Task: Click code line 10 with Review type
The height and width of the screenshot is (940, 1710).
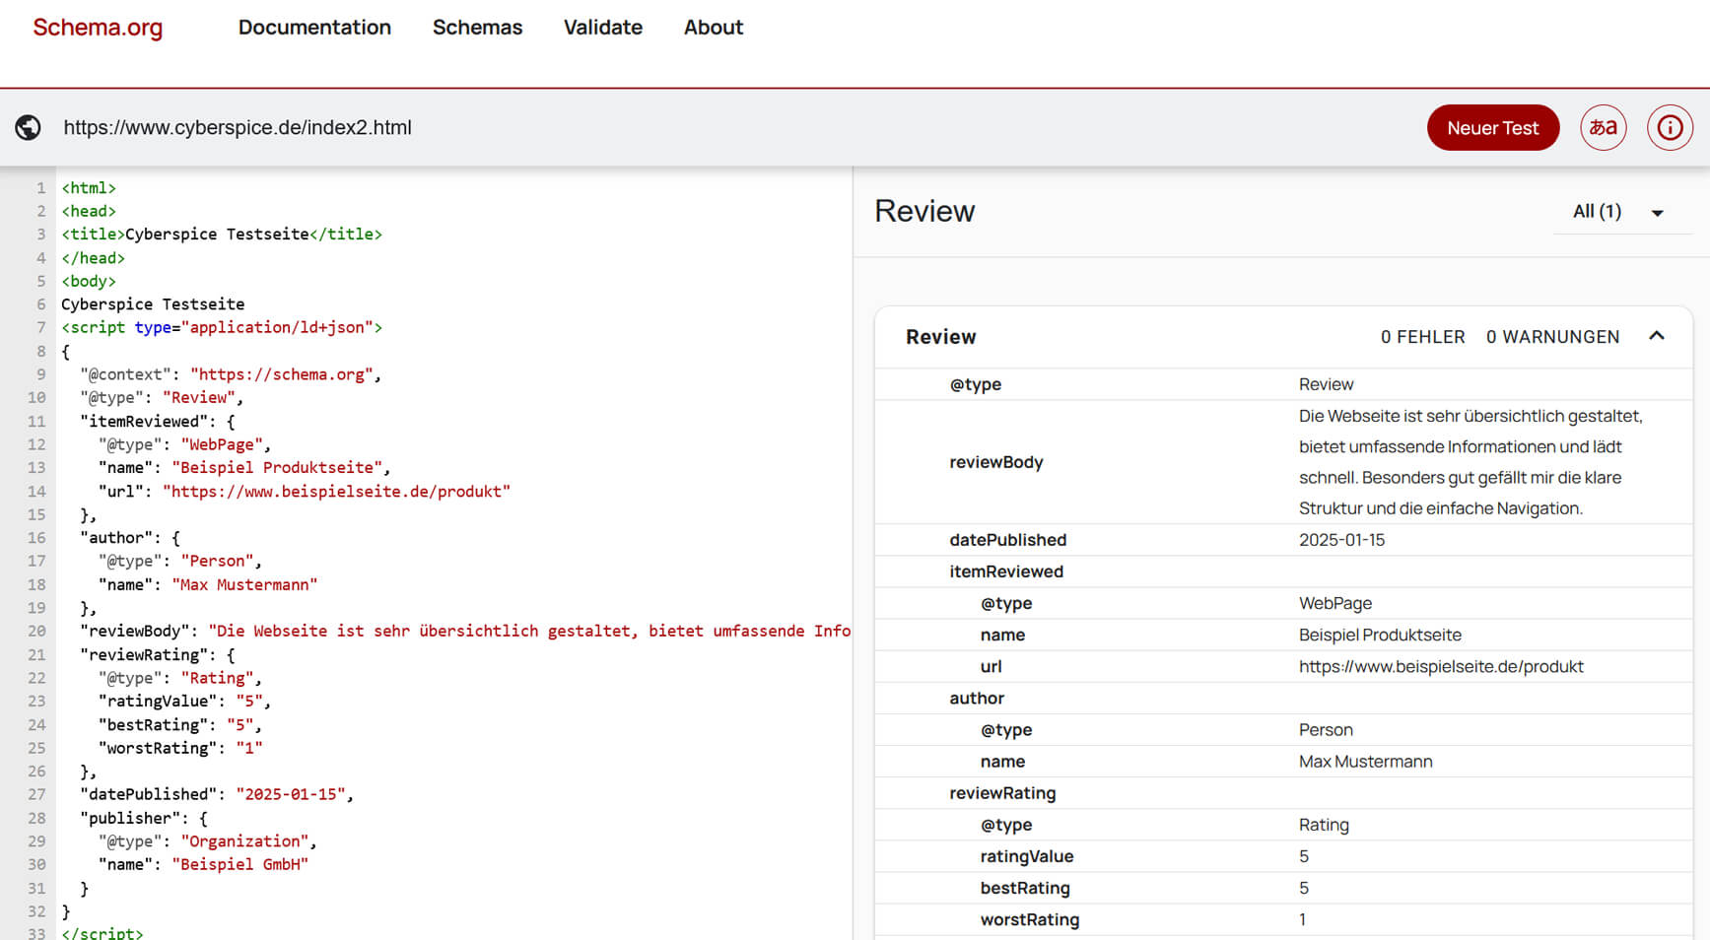Action: coord(162,398)
